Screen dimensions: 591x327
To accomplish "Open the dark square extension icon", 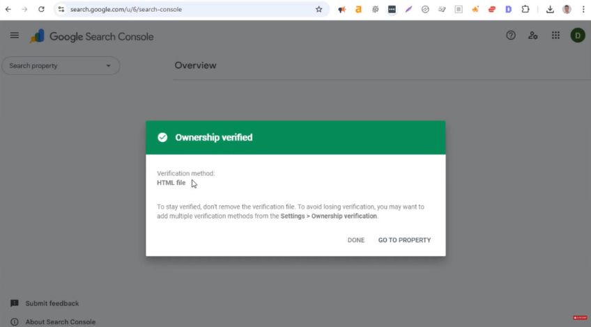I will coord(392,10).
